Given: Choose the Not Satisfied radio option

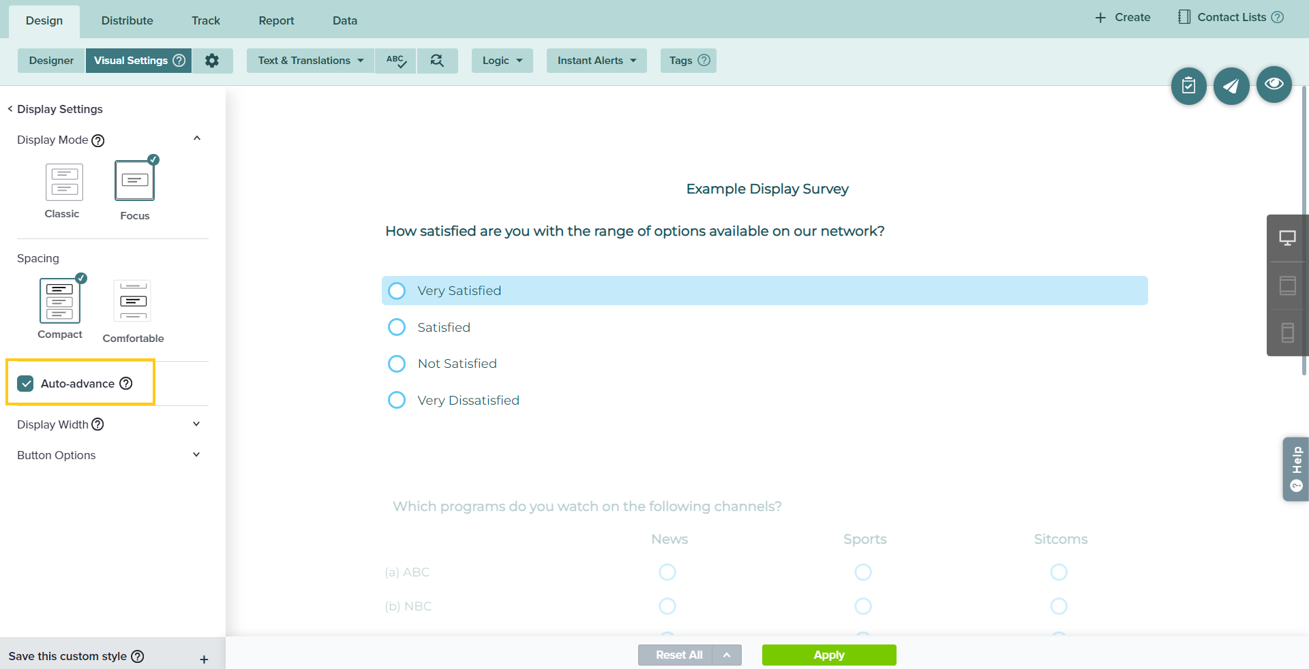Looking at the screenshot, I should [x=397, y=364].
